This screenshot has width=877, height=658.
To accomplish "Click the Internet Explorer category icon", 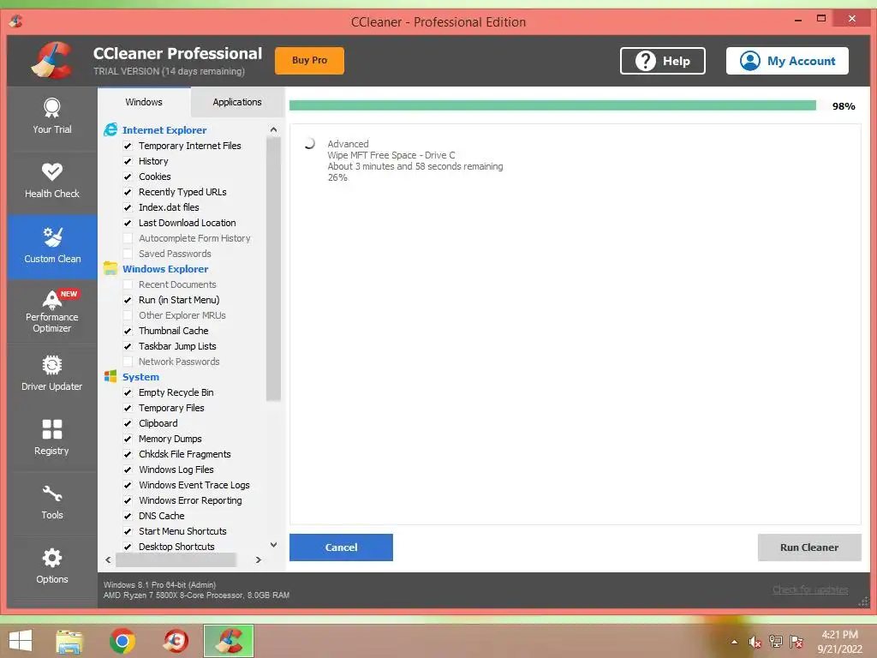I will 110,130.
